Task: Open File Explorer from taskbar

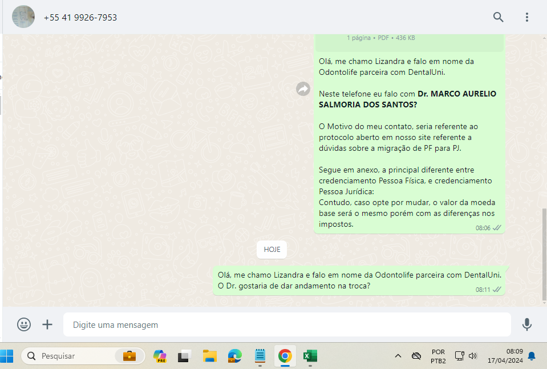Action: (210, 356)
